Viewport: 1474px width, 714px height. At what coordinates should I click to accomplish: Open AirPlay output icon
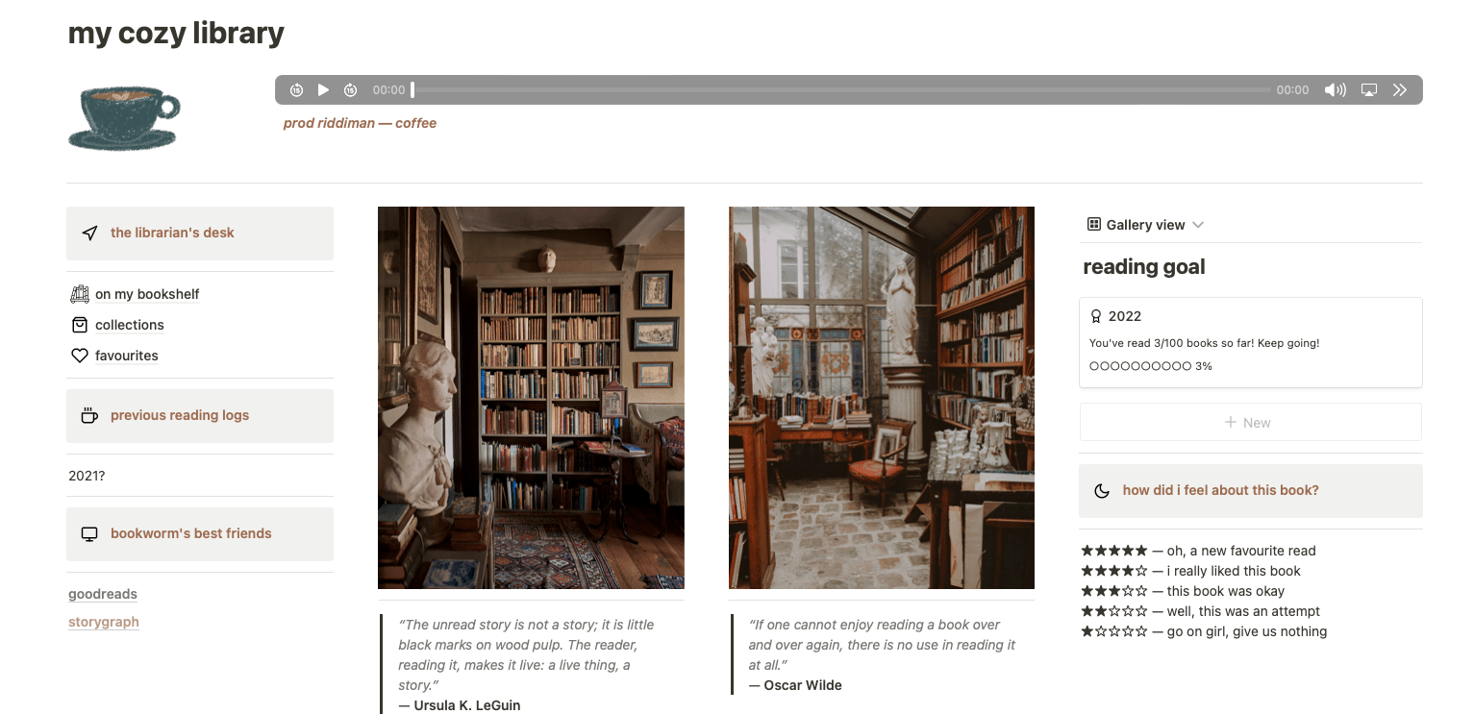click(1369, 89)
